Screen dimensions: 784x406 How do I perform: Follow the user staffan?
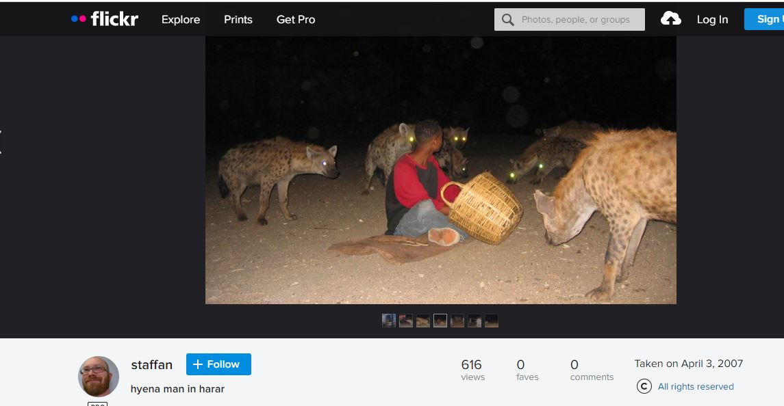pos(218,364)
